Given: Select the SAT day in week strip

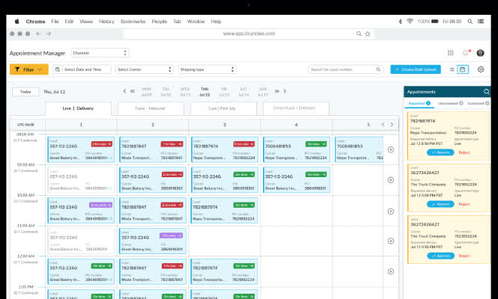Looking at the screenshot, I should pyautogui.click(x=243, y=92).
